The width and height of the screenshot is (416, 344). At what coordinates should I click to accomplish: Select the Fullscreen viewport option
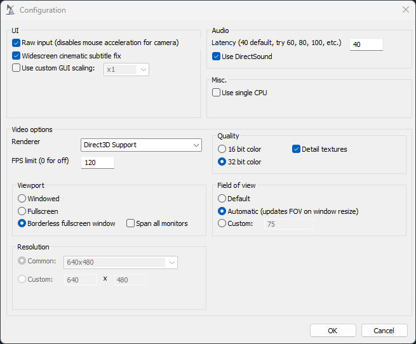(22, 211)
